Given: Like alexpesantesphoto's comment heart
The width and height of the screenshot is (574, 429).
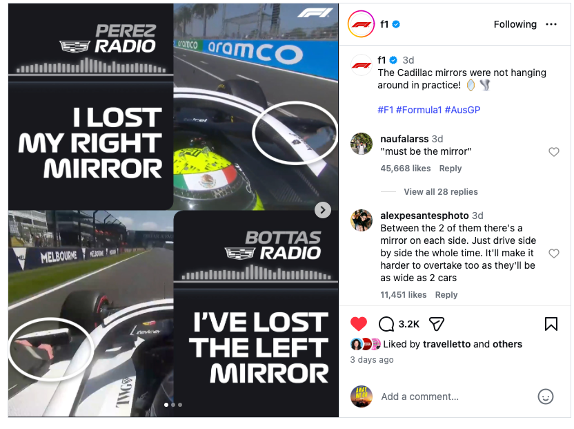Looking at the screenshot, I should (553, 254).
